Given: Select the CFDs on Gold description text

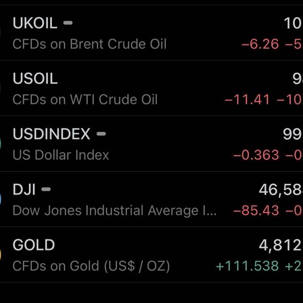Looking at the screenshot, I should tap(91, 266).
